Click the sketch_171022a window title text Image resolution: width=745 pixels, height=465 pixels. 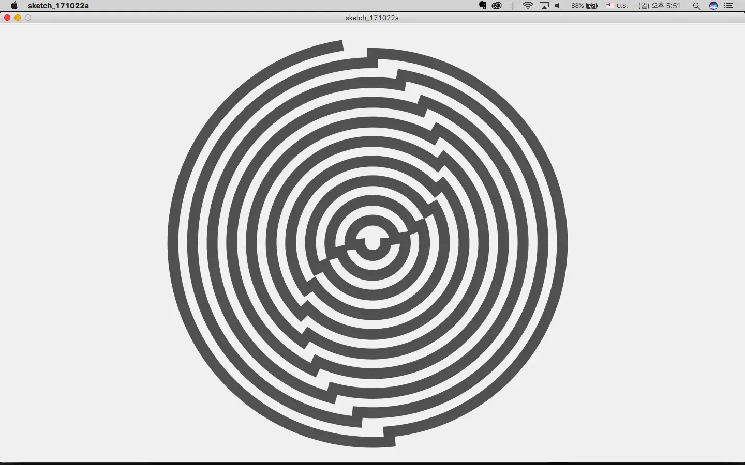tap(372, 18)
